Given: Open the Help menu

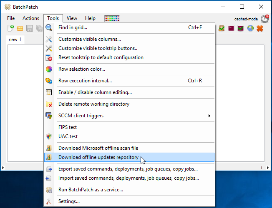Looking at the screenshot, I should click(x=90, y=18).
